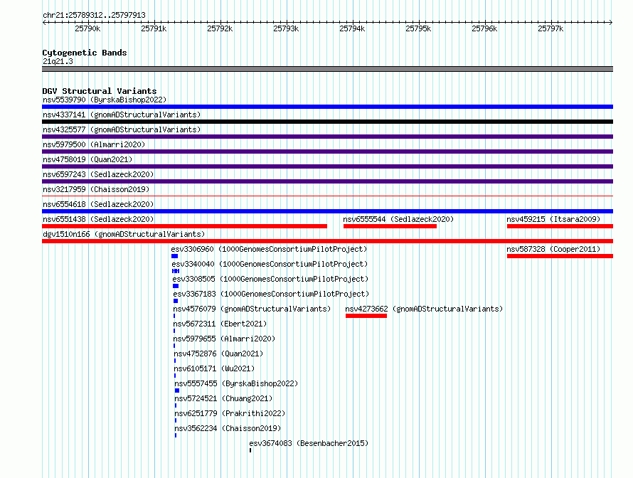Open the nsv6597243 (Sedlazeck2020) label

pos(98,174)
